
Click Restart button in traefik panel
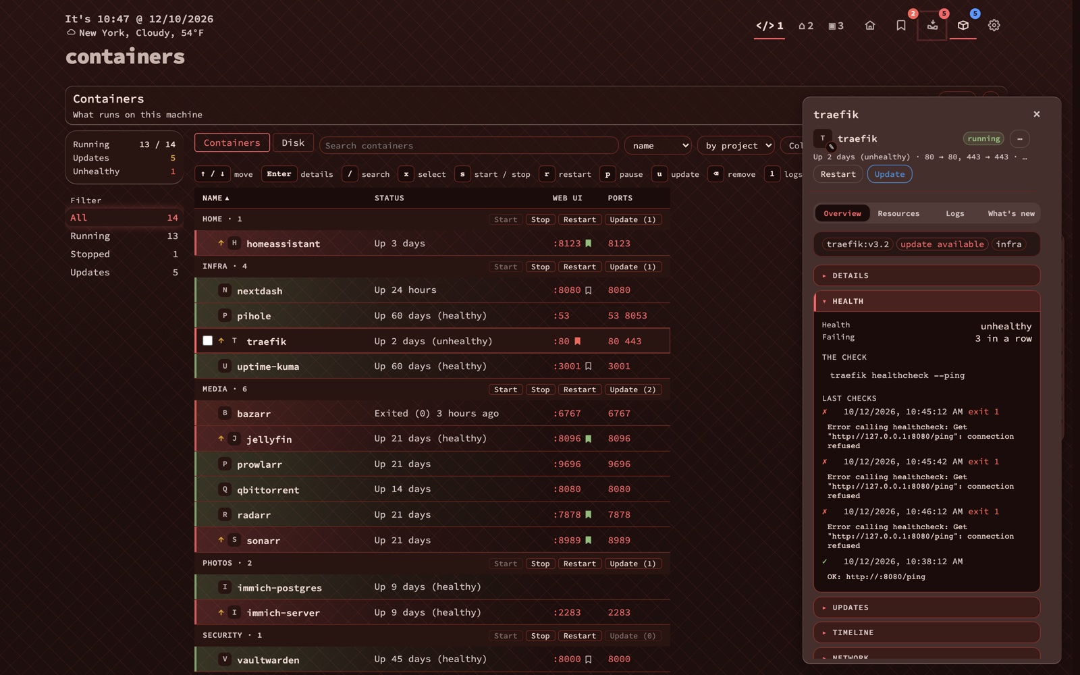click(838, 174)
